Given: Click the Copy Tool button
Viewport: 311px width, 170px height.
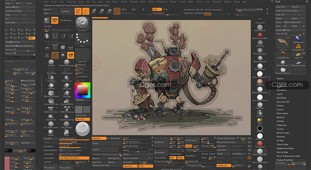Looking at the screenshot, I should click(282, 14).
